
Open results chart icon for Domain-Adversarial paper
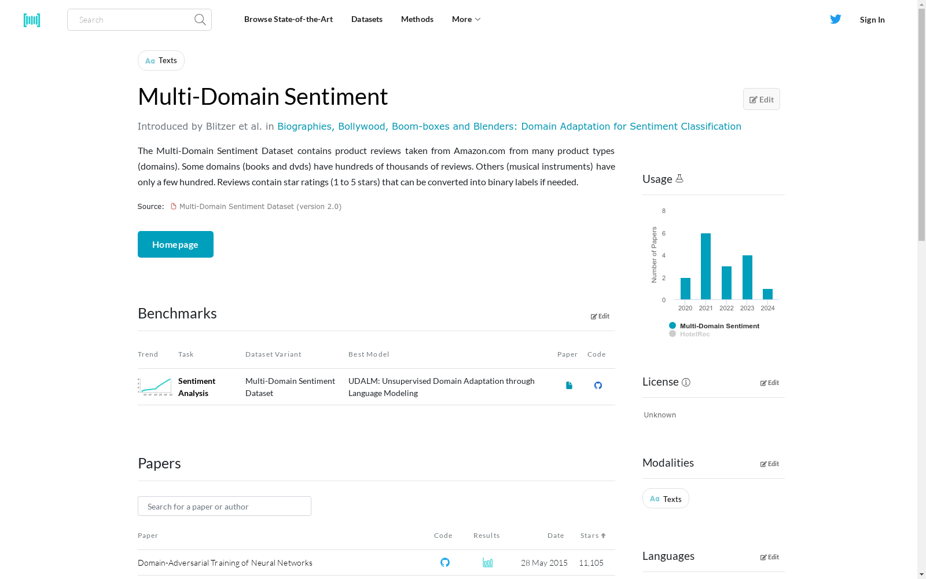(x=487, y=562)
